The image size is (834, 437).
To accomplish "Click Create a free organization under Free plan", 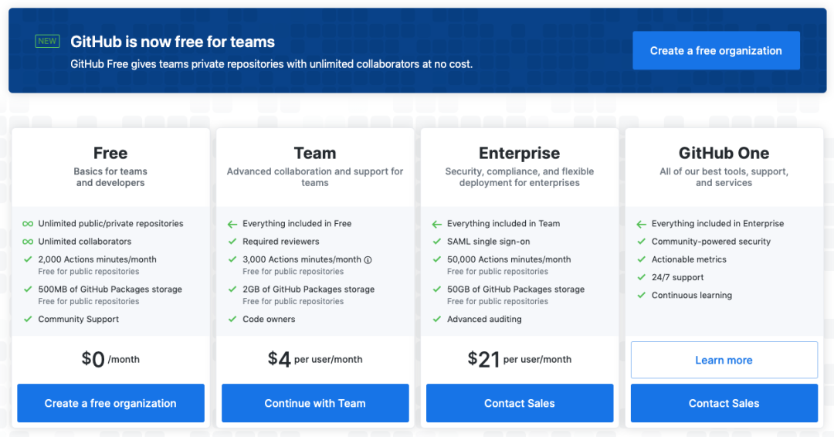I will (110, 403).
